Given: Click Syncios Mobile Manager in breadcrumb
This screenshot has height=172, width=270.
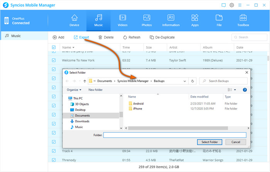Looking at the screenshot, I should (x=133, y=81).
